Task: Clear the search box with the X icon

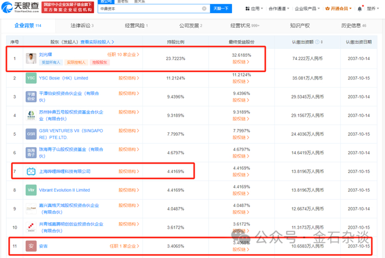Action: 204,9
